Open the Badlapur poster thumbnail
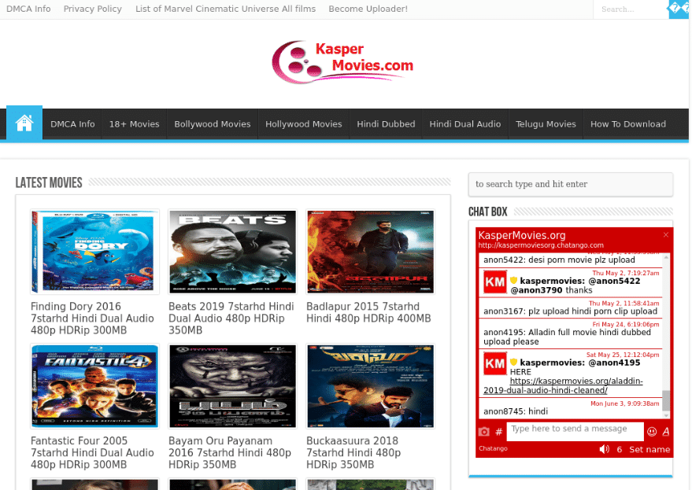 click(x=370, y=252)
